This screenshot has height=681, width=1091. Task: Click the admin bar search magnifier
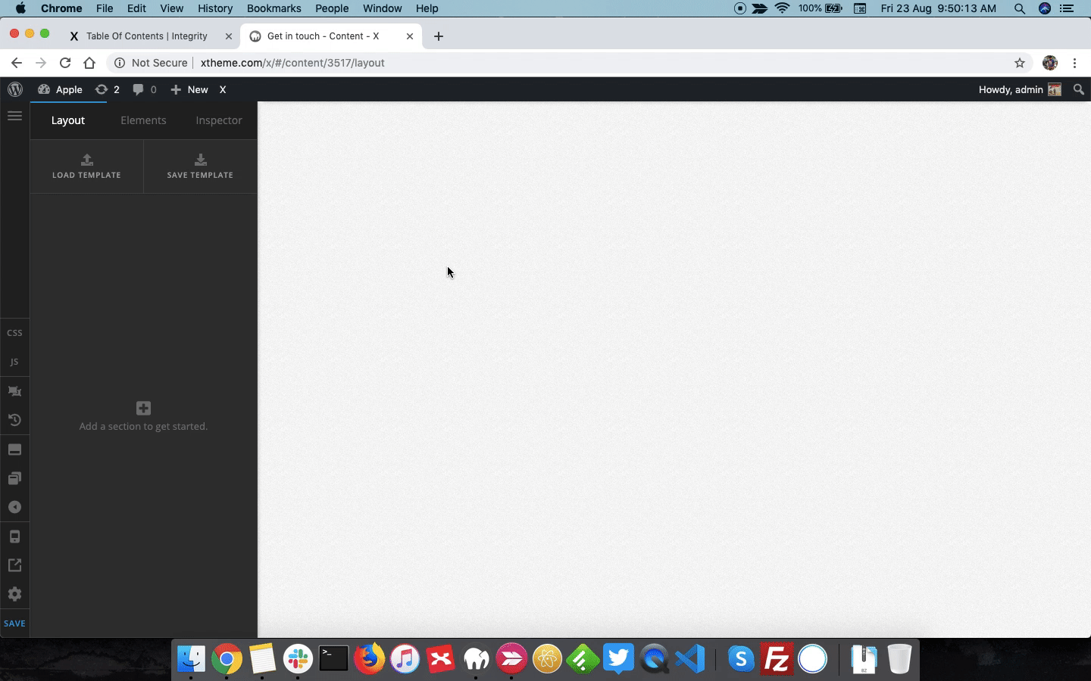coord(1079,89)
